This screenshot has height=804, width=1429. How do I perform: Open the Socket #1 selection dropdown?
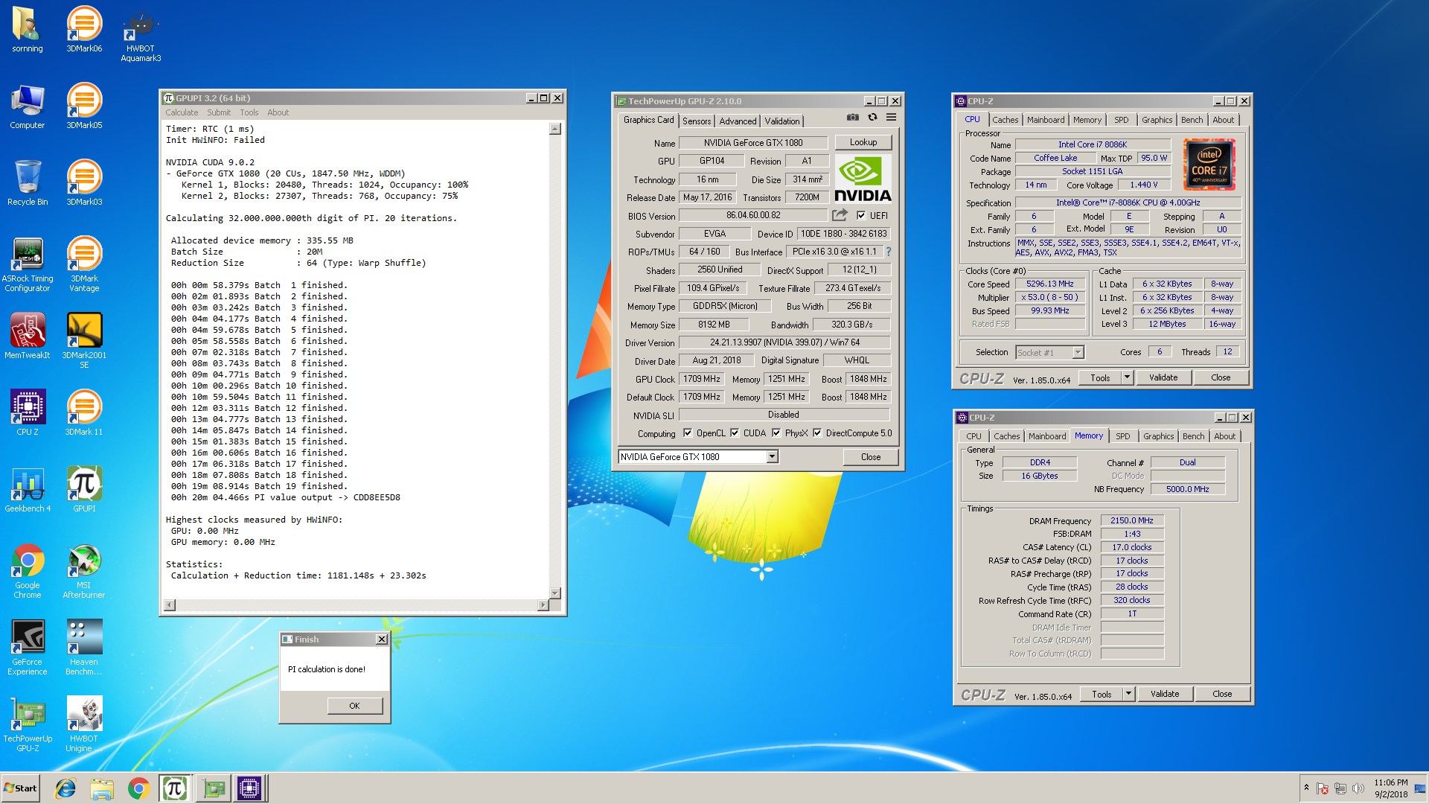pos(1078,352)
